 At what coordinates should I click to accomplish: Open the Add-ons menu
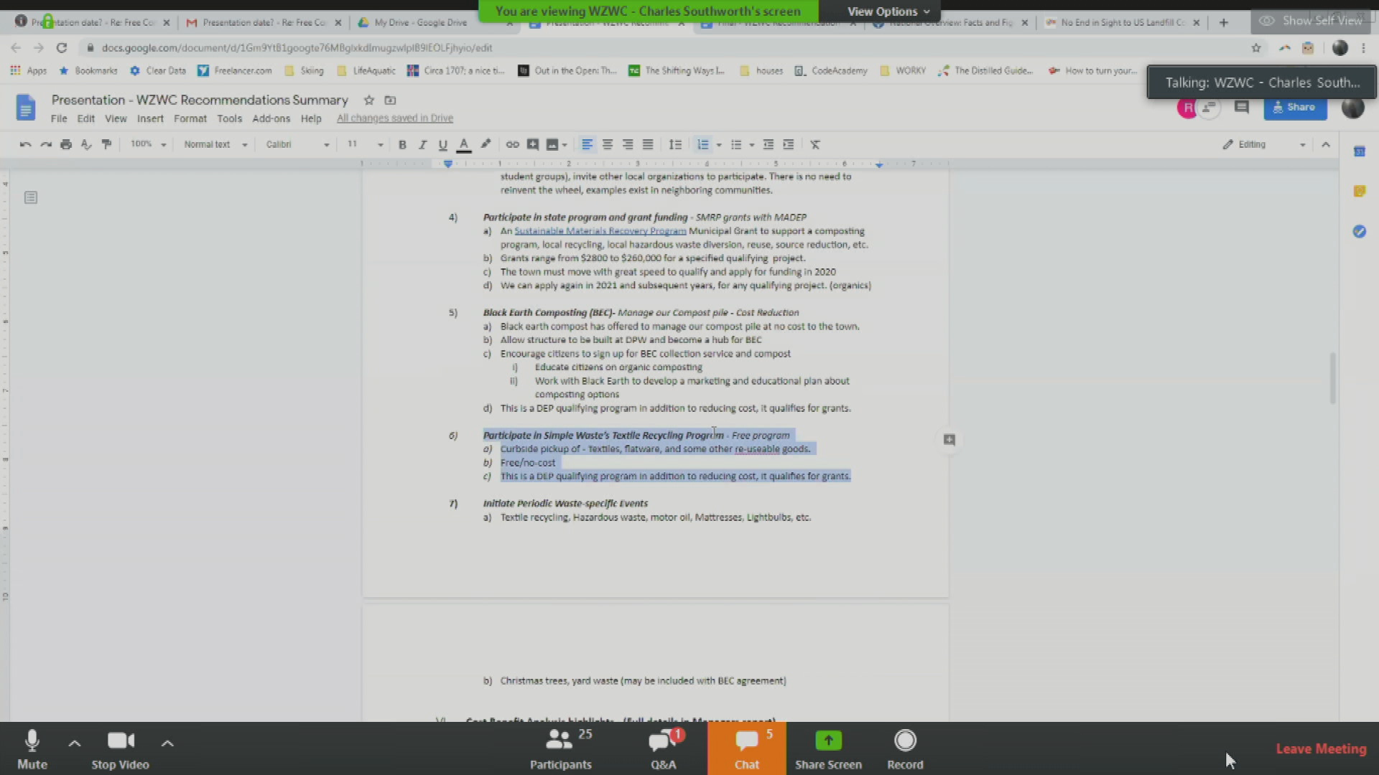271,118
